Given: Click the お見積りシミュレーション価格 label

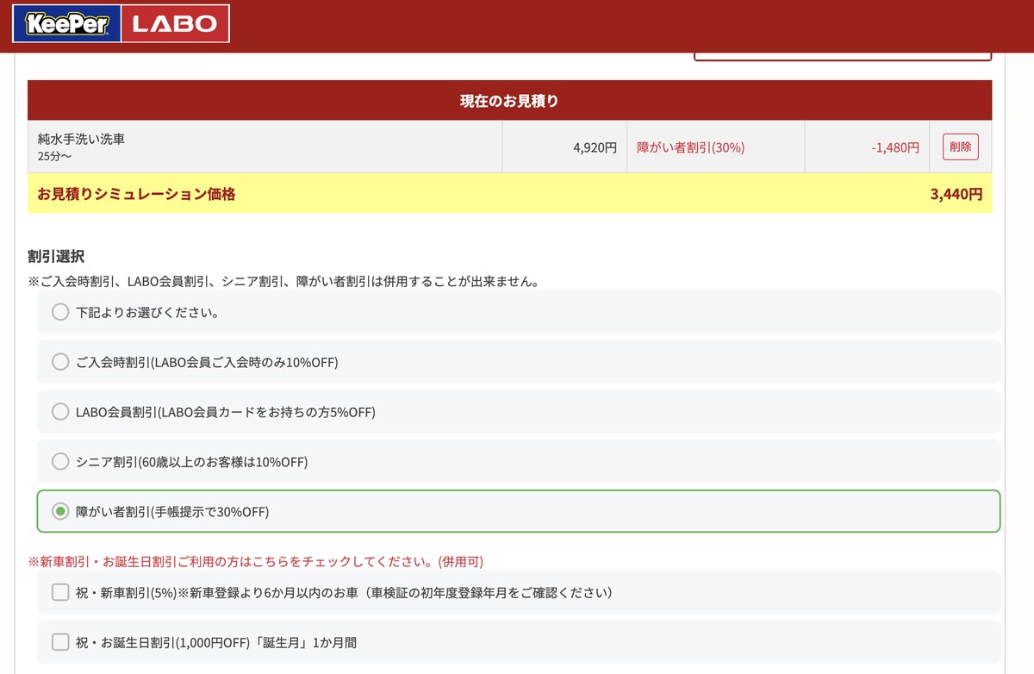Looking at the screenshot, I should coord(136,194).
